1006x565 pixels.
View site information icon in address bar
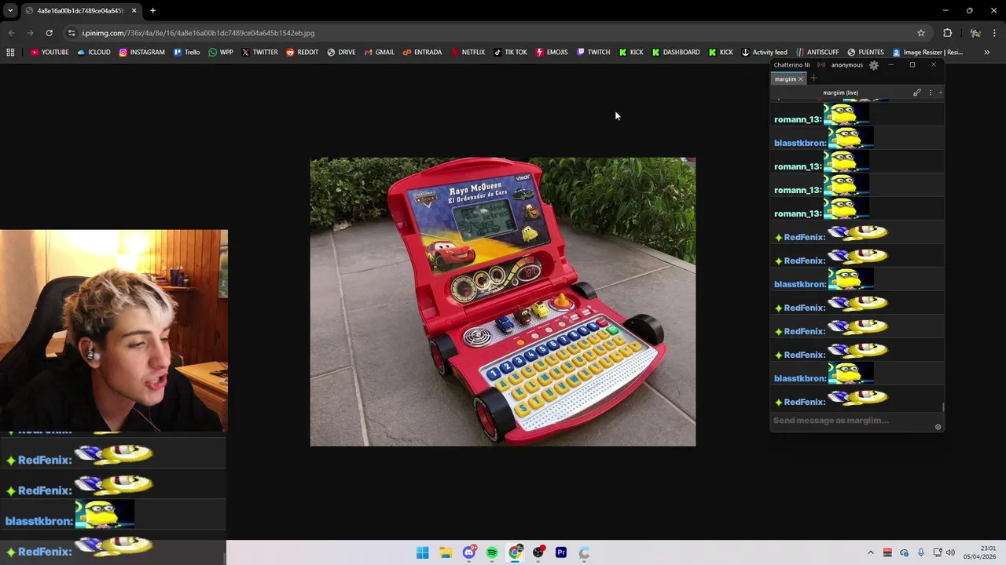[72, 33]
